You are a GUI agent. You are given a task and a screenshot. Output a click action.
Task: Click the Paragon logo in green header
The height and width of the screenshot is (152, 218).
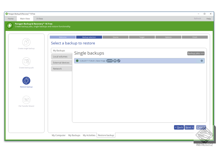tap(10, 25)
